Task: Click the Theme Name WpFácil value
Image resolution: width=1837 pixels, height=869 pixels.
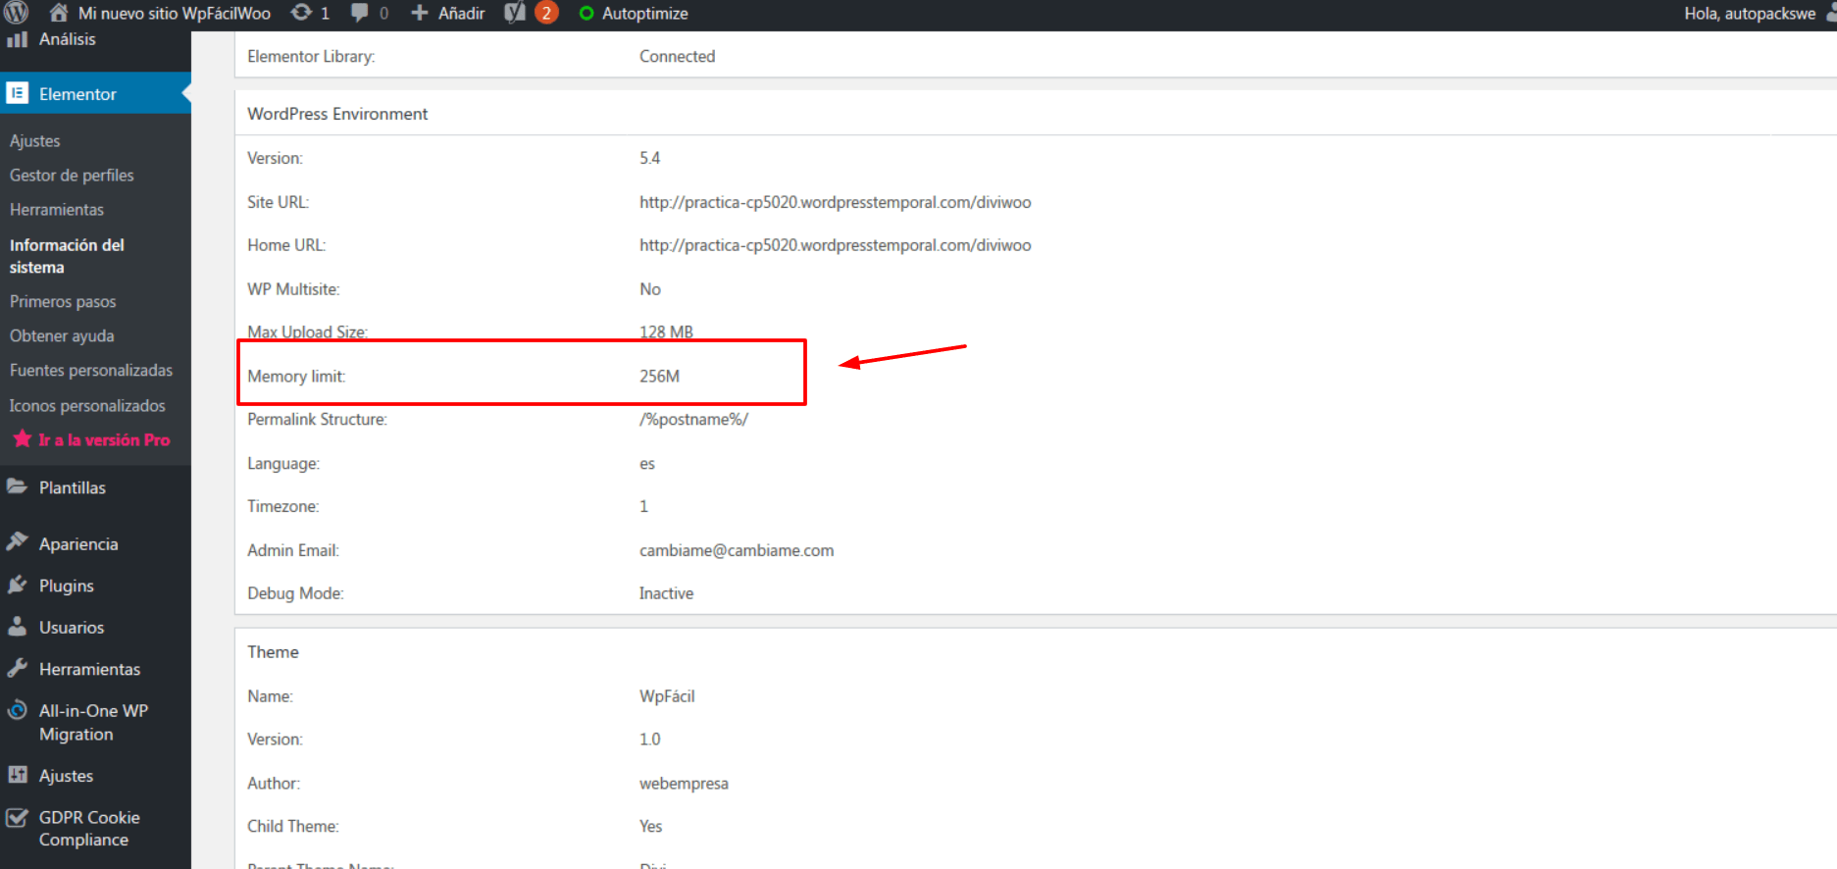Action: click(667, 696)
